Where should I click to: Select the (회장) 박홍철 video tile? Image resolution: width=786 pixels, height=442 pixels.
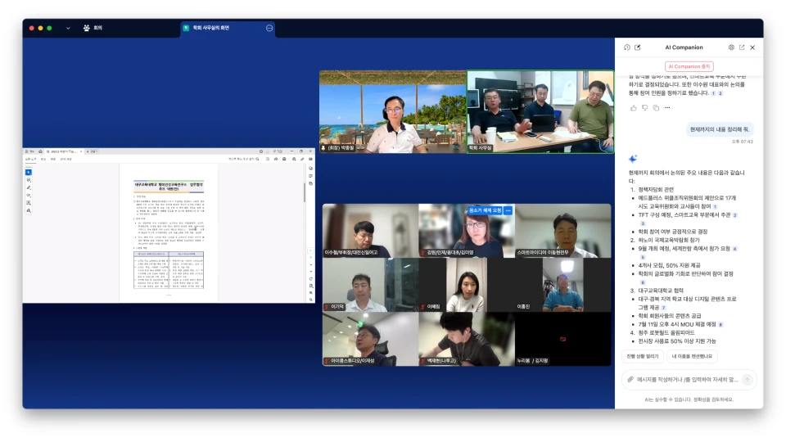(393, 112)
